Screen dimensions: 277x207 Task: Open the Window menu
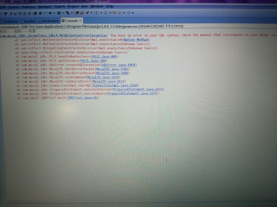coord(97,6)
